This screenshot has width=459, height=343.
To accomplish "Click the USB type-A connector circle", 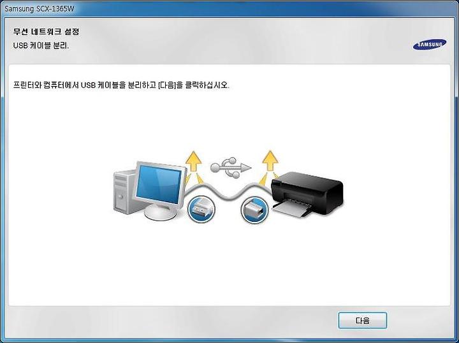I will tap(201, 209).
